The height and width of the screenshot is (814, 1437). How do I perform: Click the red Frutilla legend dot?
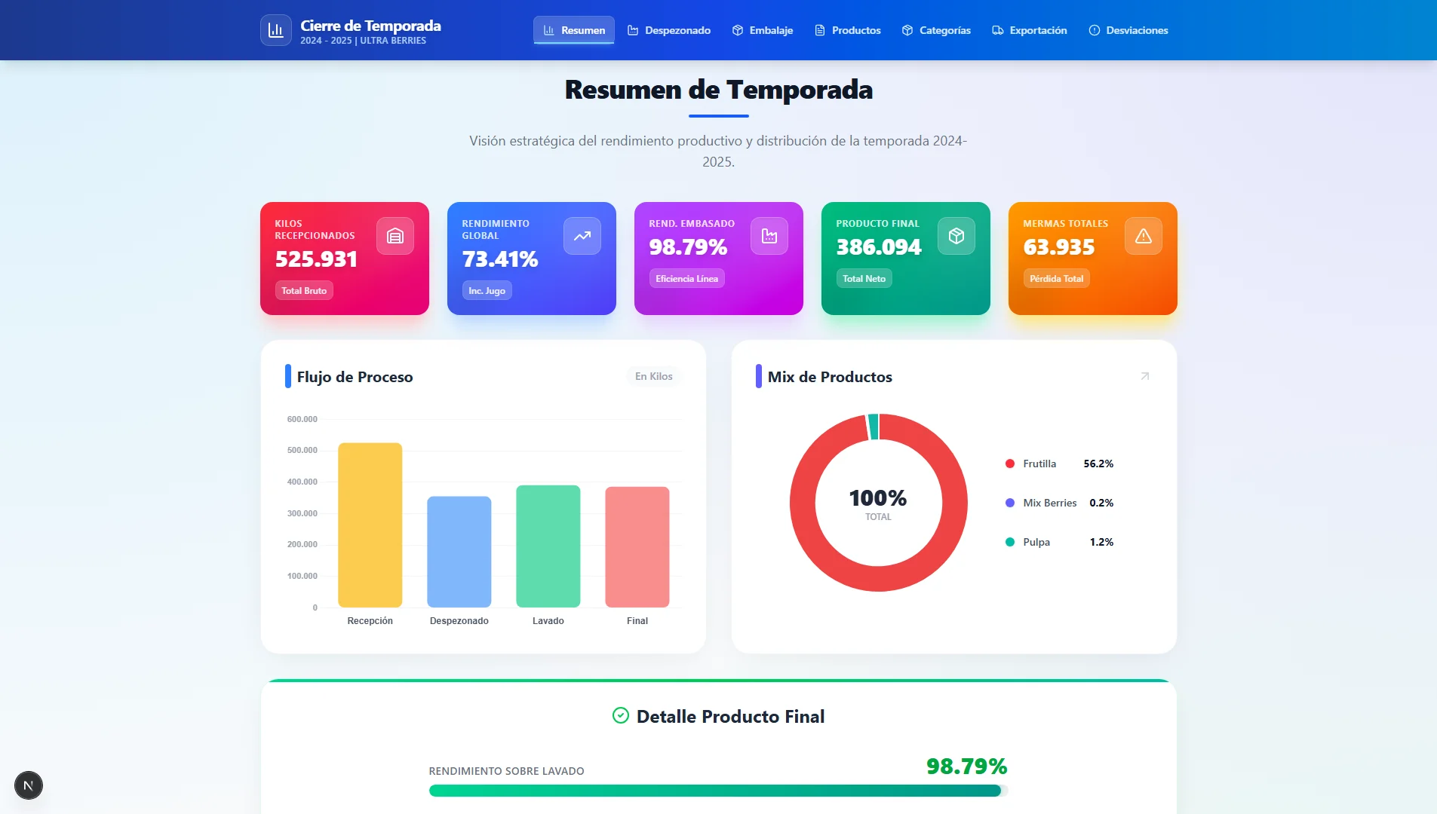point(1010,464)
